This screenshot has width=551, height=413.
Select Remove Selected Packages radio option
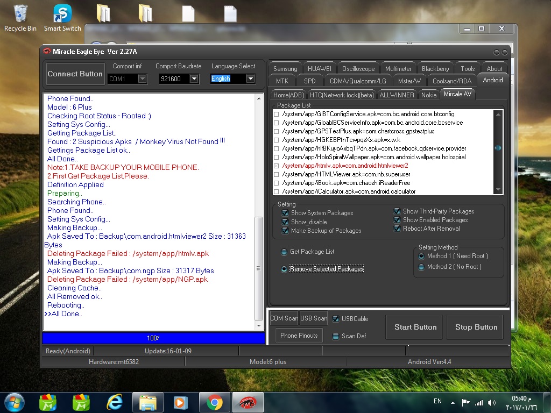tap(284, 269)
